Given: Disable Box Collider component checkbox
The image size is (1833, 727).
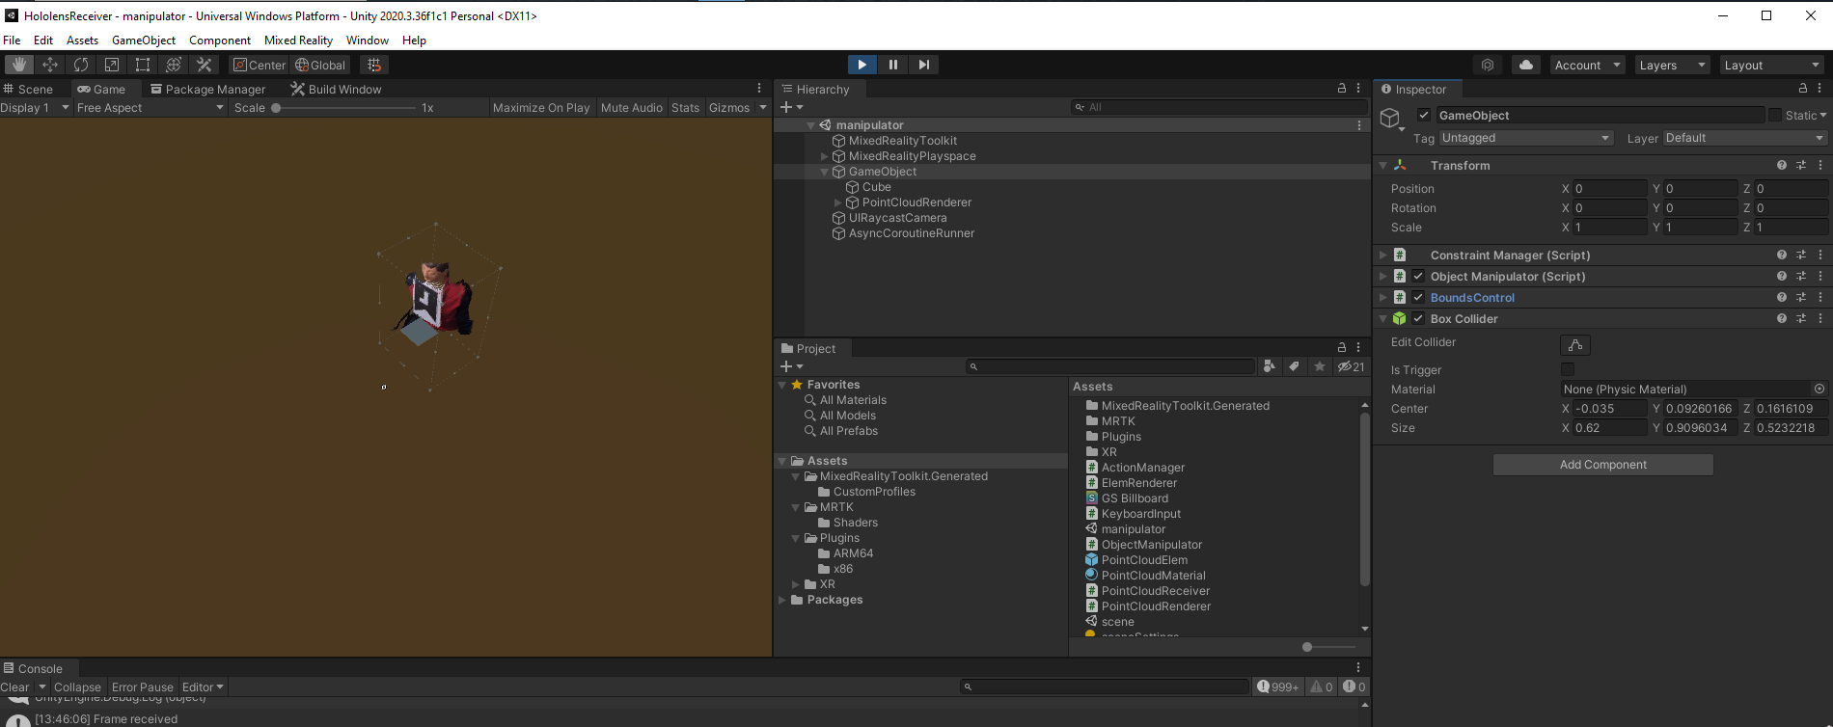Looking at the screenshot, I should pyautogui.click(x=1418, y=319).
